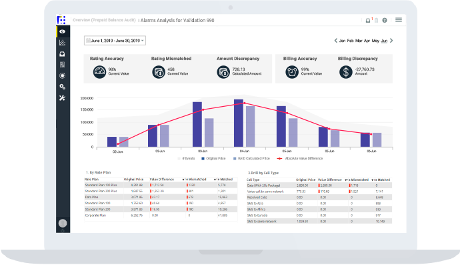The width and height of the screenshot is (460, 267).
Task: Select Data (With 2Gb Package) row
Action: 319,186
